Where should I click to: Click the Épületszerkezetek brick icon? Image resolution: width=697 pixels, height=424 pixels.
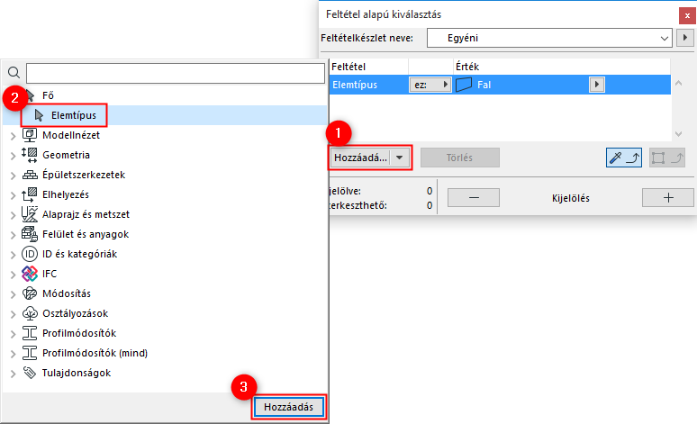coord(30,176)
